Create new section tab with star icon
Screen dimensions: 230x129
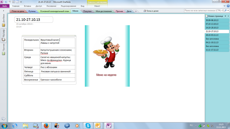point(136,11)
